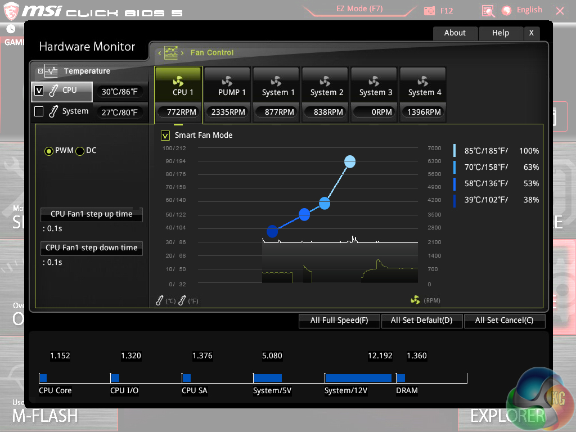Click the Fan Control chart icon
The height and width of the screenshot is (432, 576).
coord(171,53)
